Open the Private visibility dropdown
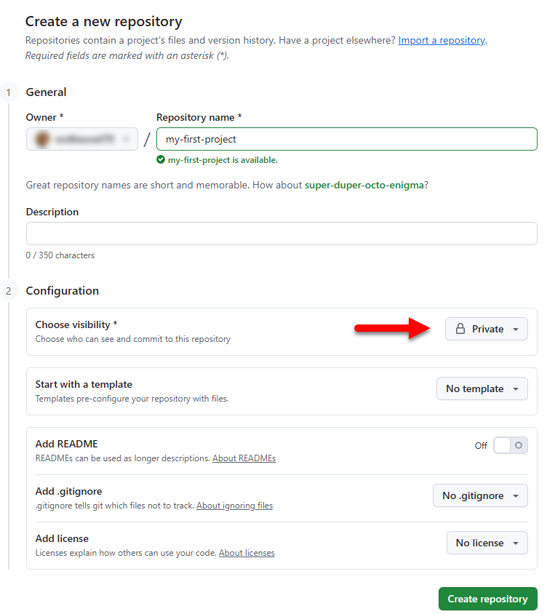This screenshot has height=614, width=547. pyautogui.click(x=487, y=329)
